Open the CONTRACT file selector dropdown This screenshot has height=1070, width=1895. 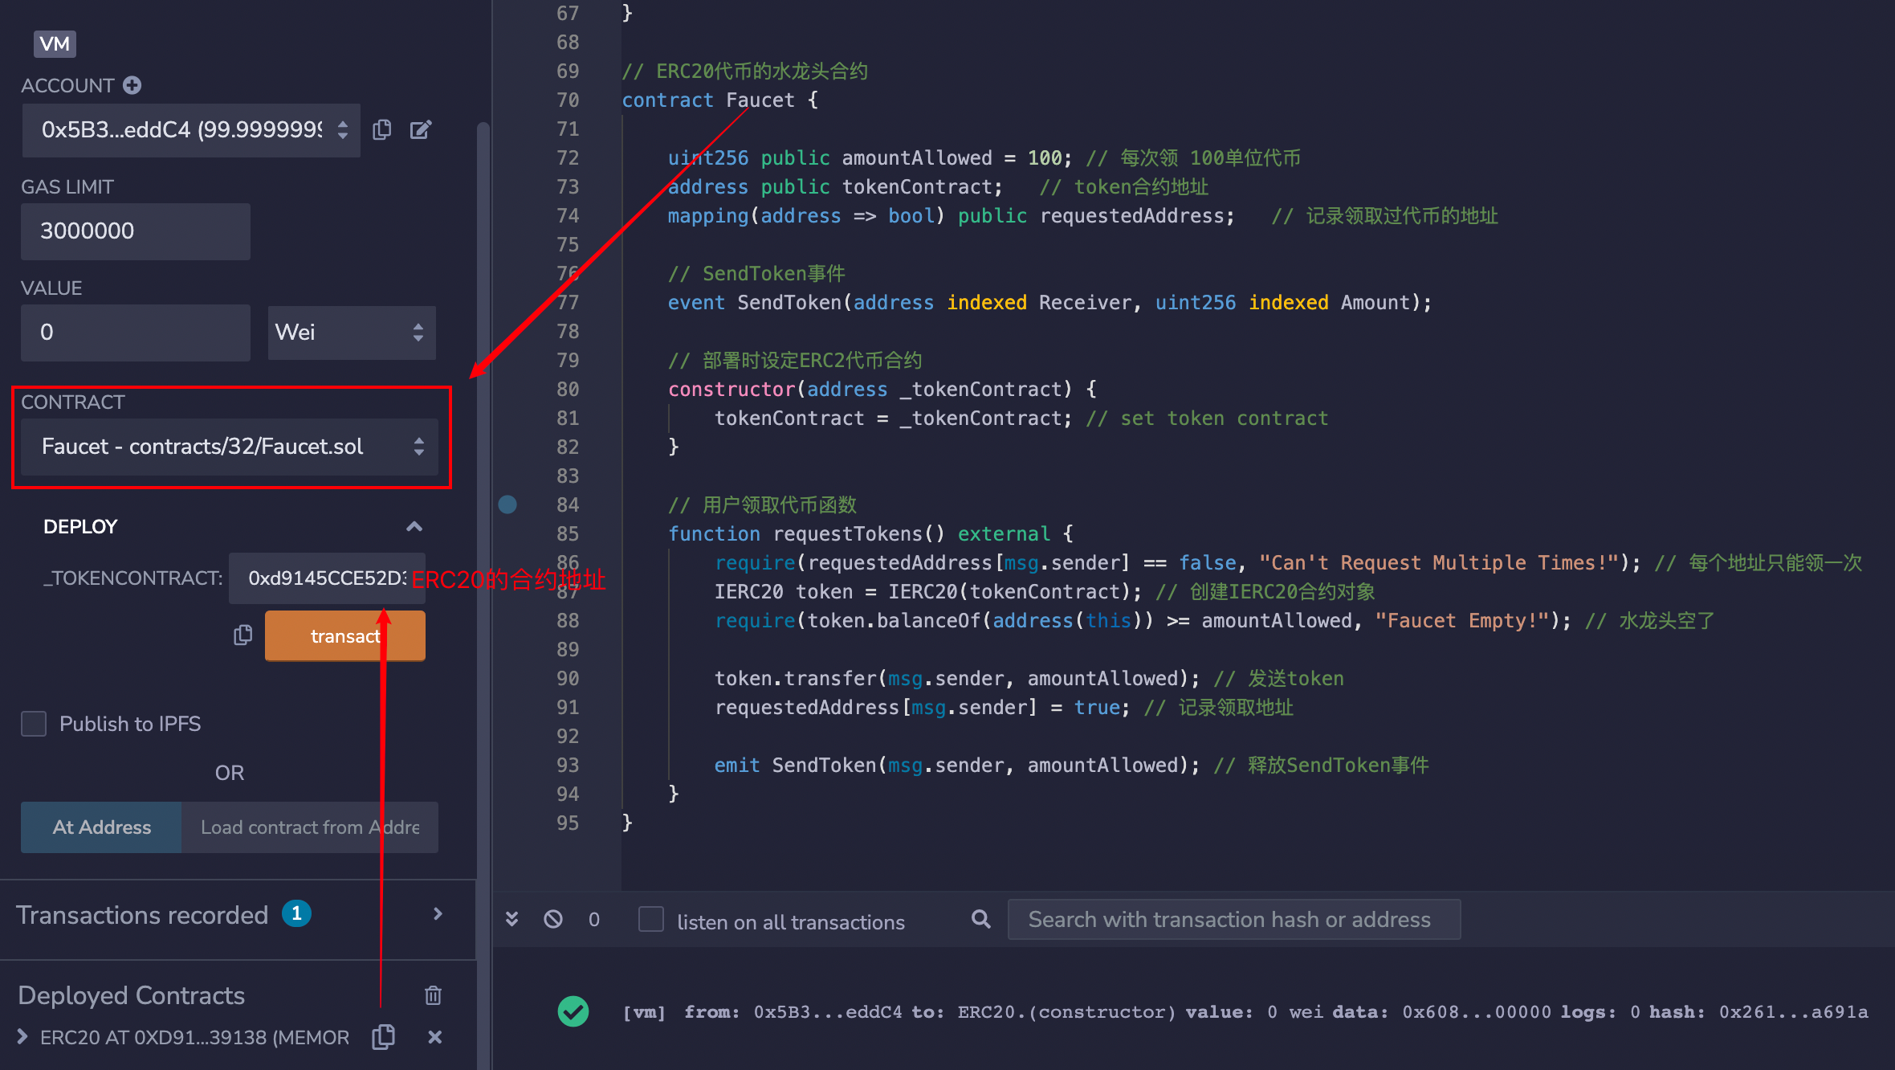point(228,447)
